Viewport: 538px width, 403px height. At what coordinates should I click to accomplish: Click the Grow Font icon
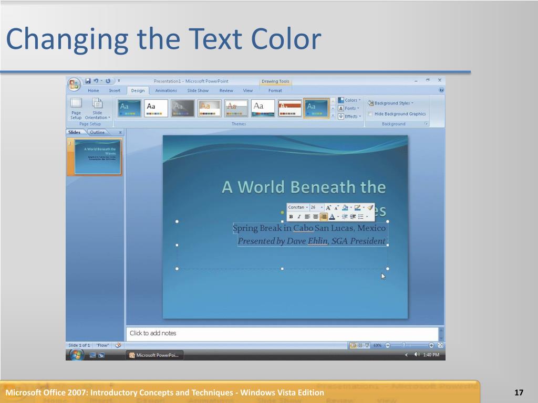[x=328, y=207]
